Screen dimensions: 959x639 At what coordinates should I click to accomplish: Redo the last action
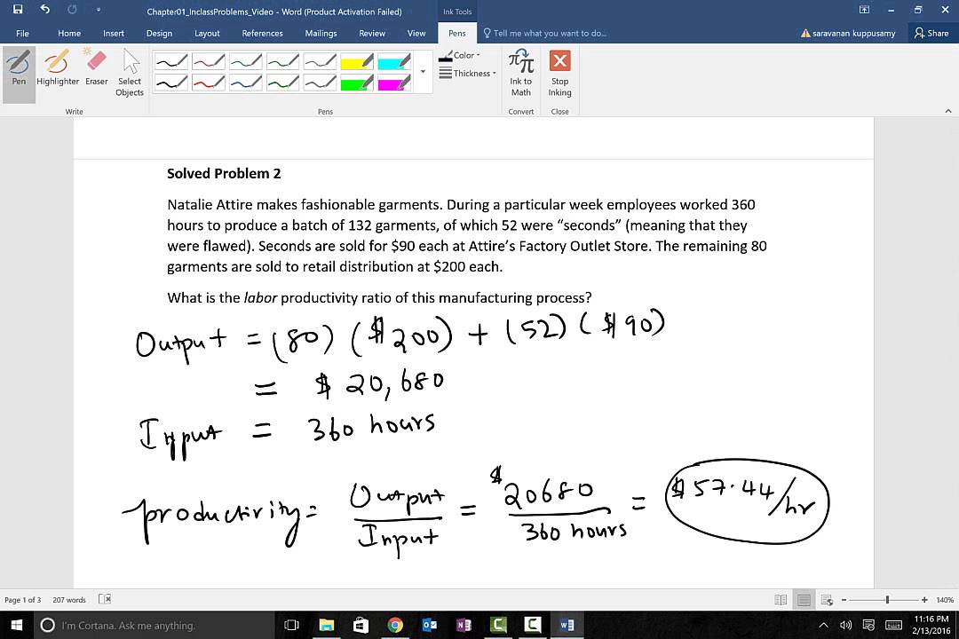(x=72, y=9)
